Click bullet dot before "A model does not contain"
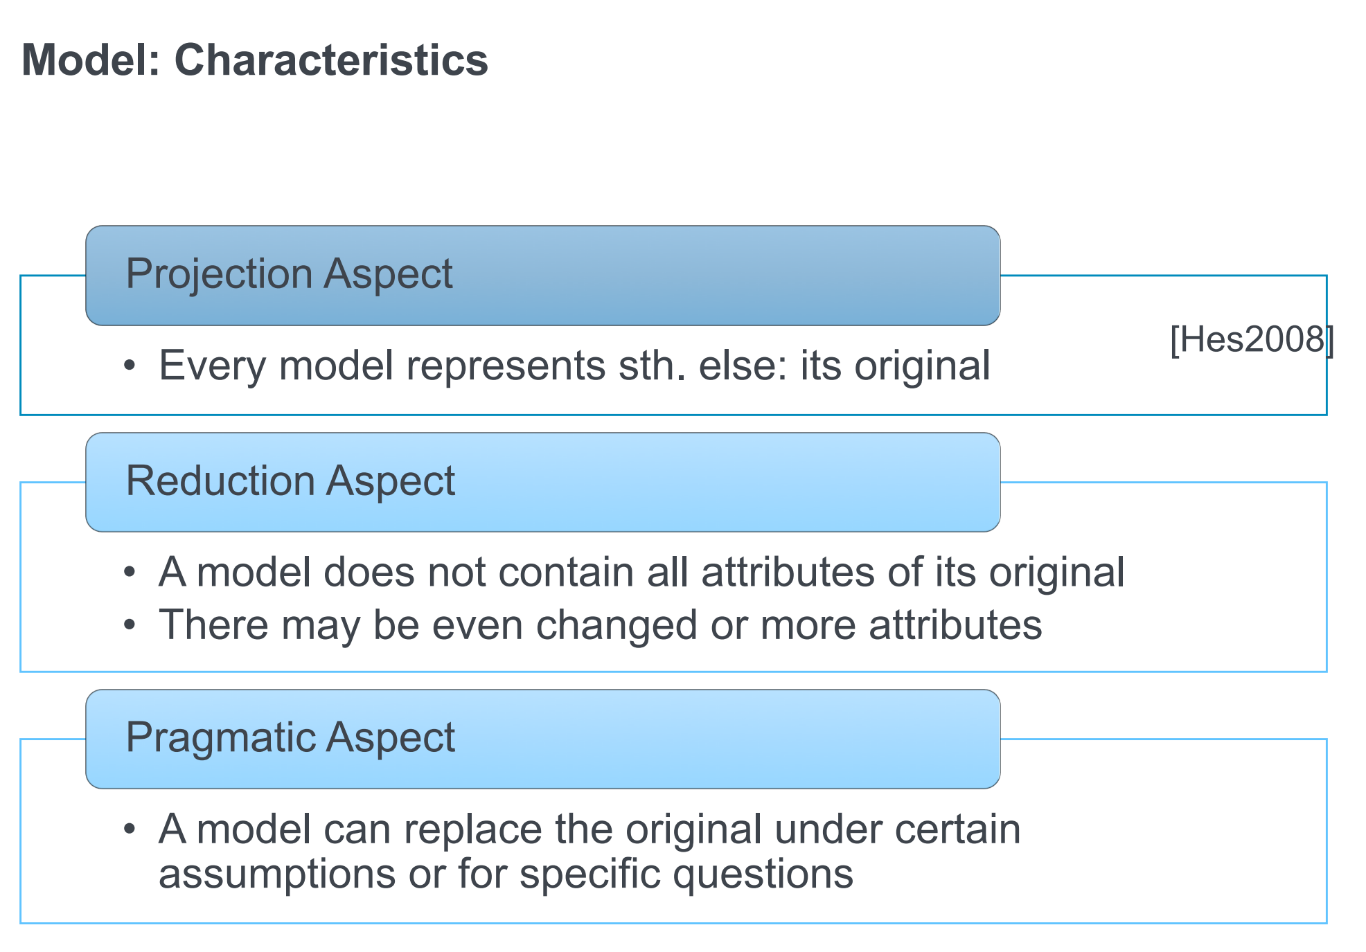 click(130, 572)
